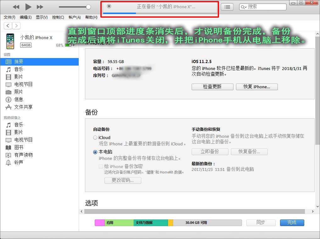Select 铃声 under 我的设备上
Viewport: 320px width, 239px height.
tap(18, 162)
